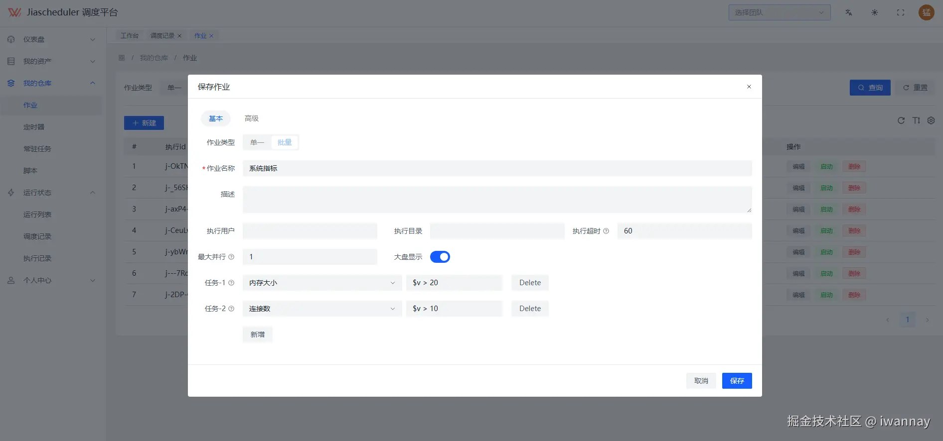Click the language translate icon
943x441 pixels.
(x=848, y=12)
